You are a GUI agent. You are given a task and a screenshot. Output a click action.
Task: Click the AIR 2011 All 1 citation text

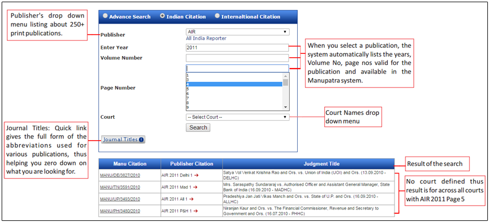pos(174,199)
